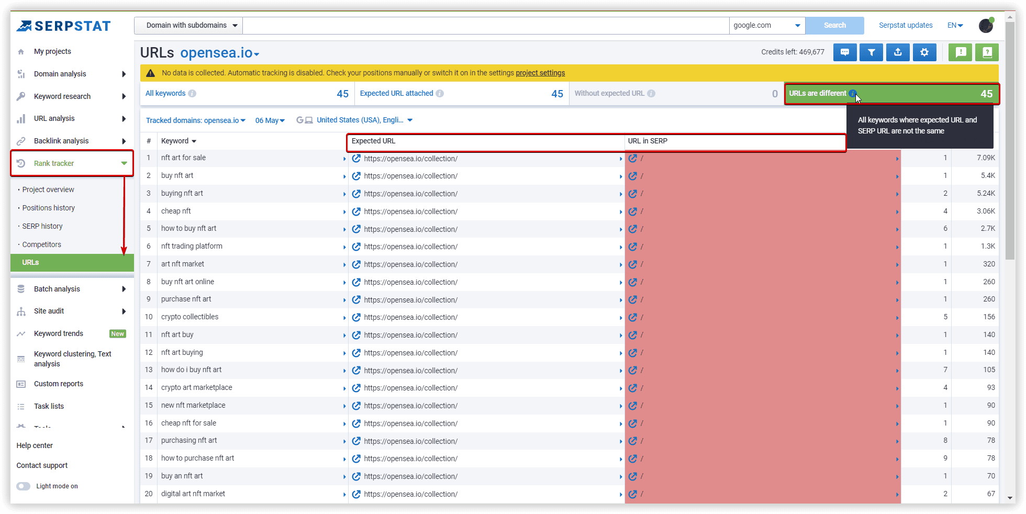
Task: Click the keyword crypto art marketplace
Action: tap(196, 387)
